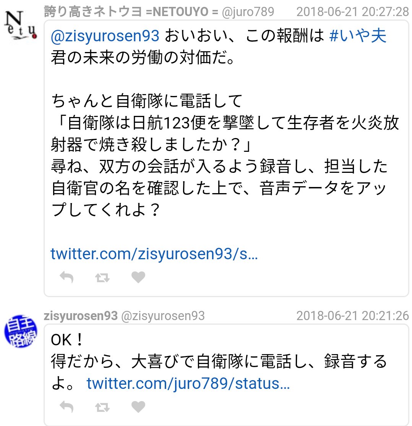Image resolution: width=412 pixels, height=426 pixels.
Task: Open the 2018-06-21 20:21:26 timestamp
Action: click(x=352, y=316)
